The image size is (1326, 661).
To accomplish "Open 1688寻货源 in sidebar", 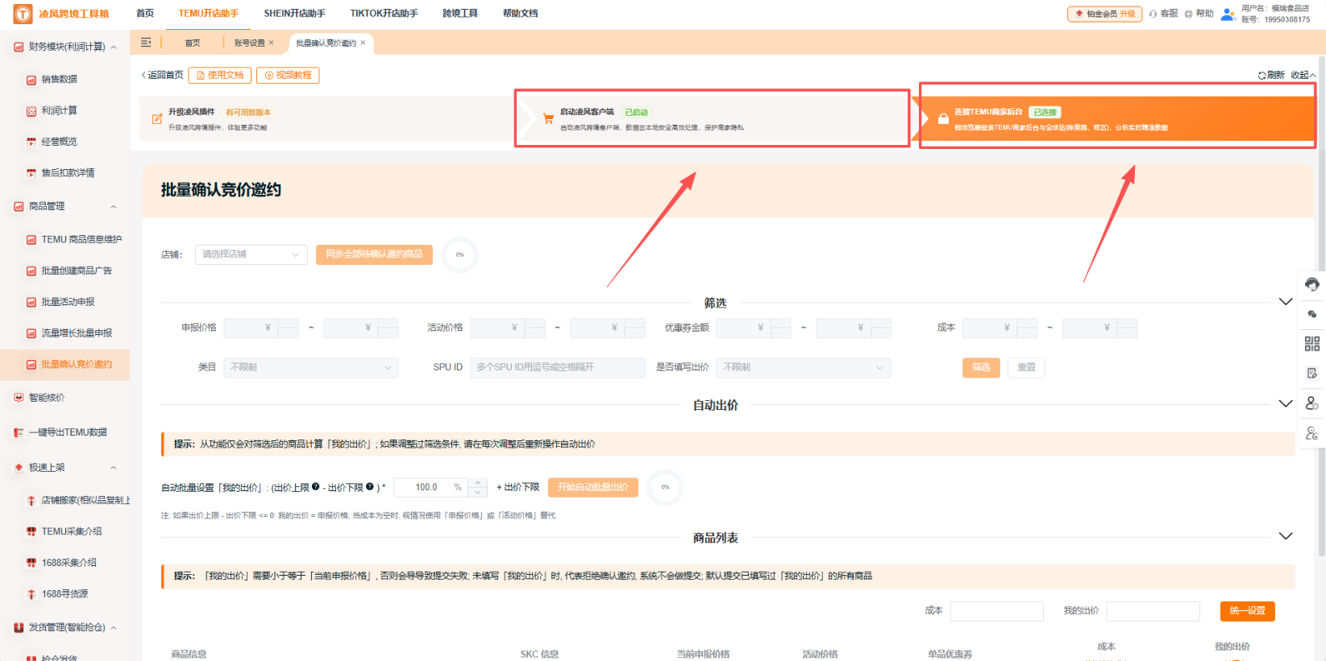I will click(x=64, y=594).
